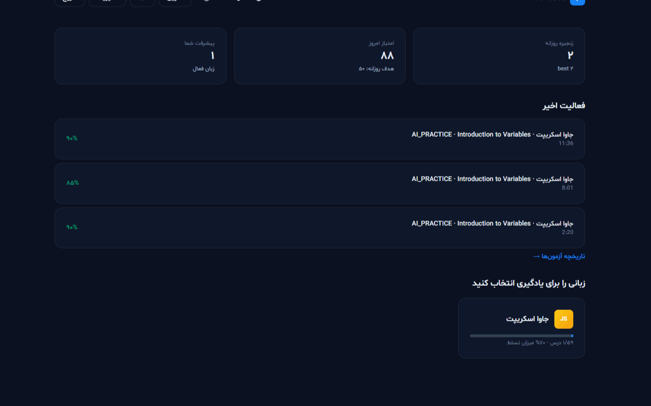This screenshot has width=651, height=406.
Task: Open the Introduction to Variables activity from 2:20
Action: [x=320, y=228]
